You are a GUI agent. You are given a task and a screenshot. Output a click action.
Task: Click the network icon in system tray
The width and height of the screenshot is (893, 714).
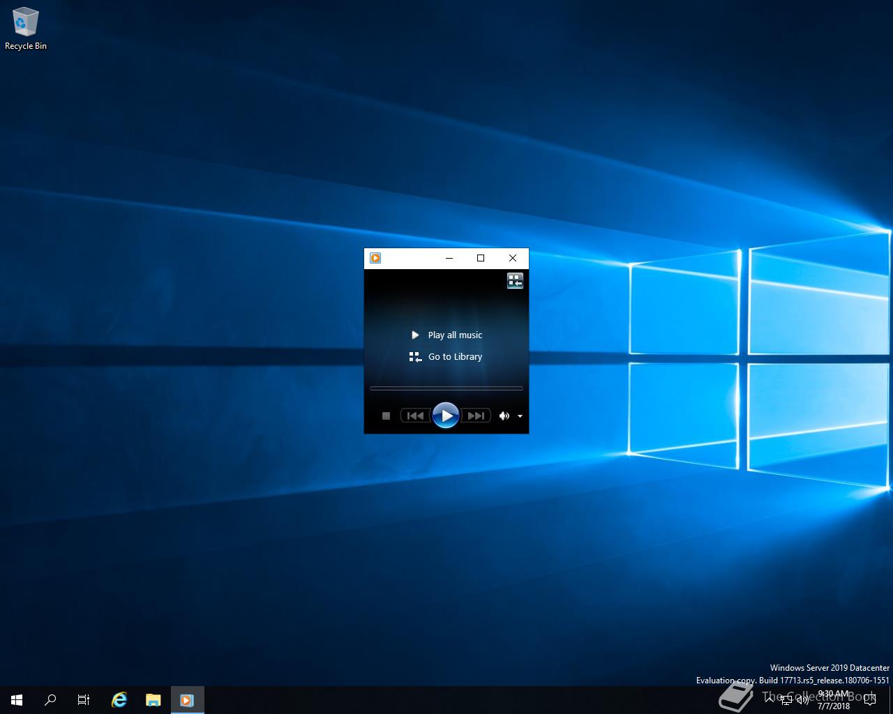pos(786,700)
